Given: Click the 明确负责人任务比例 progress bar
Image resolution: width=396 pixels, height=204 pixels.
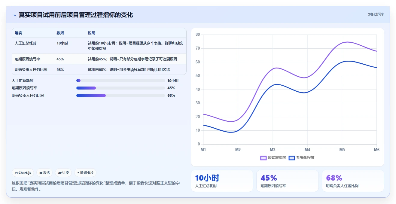Looking at the screenshot, I should pos(120,96).
